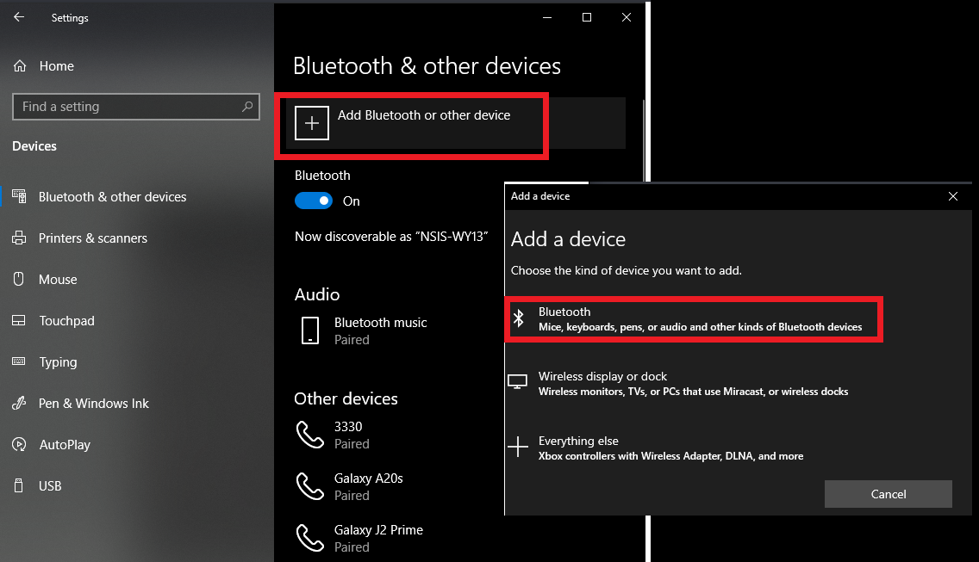
Task: Click the Other devices heading
Action: pos(346,398)
